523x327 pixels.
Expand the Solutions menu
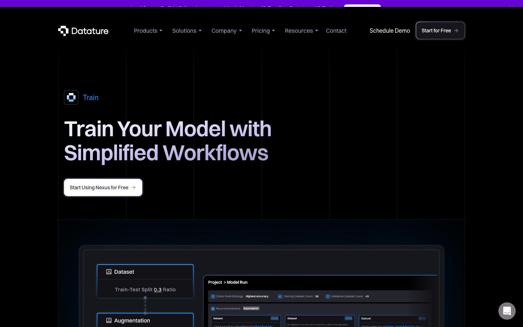click(x=187, y=31)
